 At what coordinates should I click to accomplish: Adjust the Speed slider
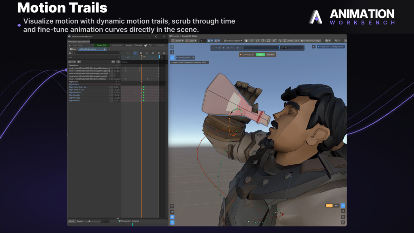click(x=92, y=221)
